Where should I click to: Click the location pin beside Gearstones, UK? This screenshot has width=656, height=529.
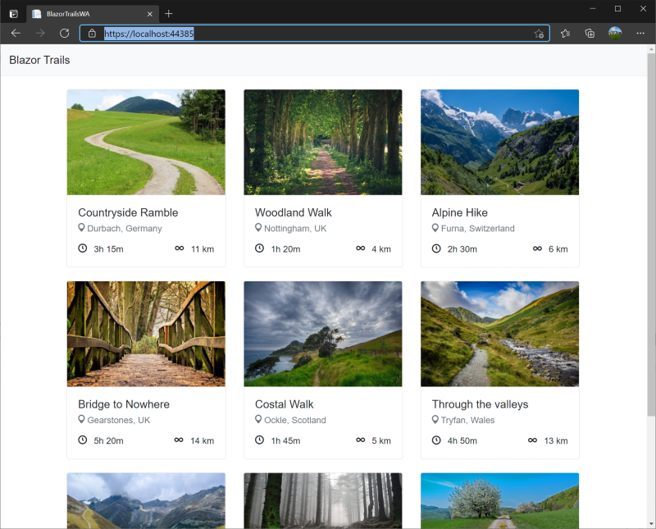point(81,419)
